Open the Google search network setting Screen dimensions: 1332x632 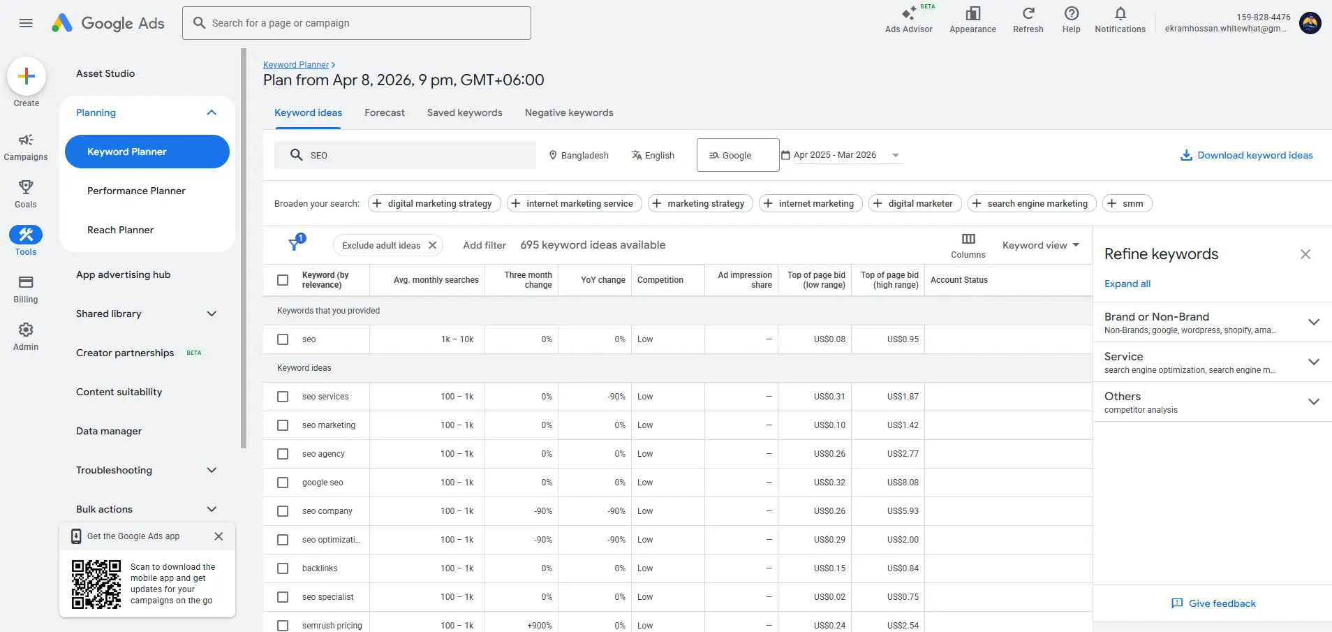click(x=738, y=155)
